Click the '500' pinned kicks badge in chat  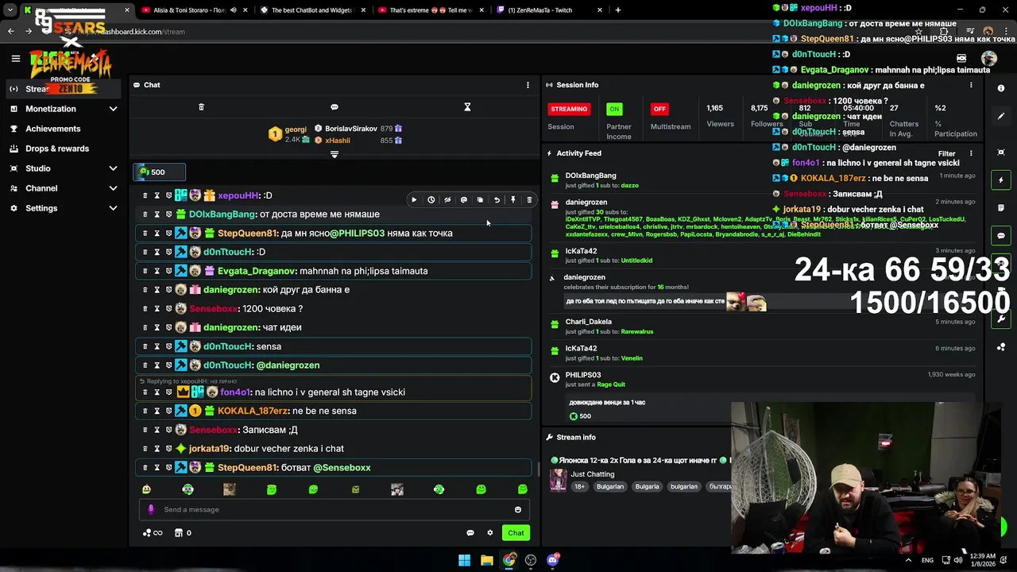pos(159,172)
